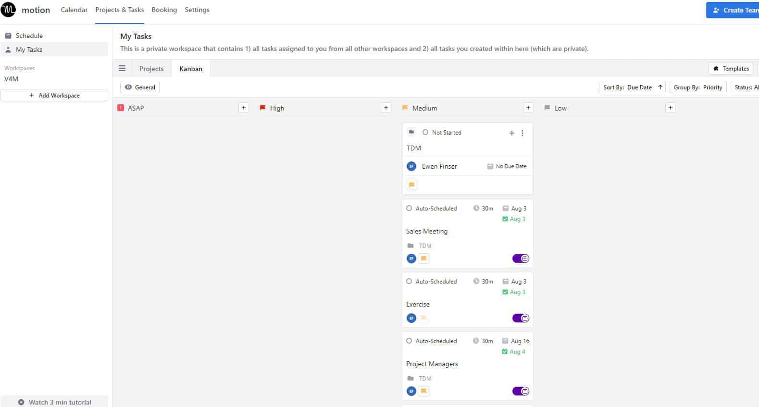Image resolution: width=759 pixels, height=407 pixels.
Task: Mark Sales Meeting status circle complete
Action: pyautogui.click(x=409, y=209)
